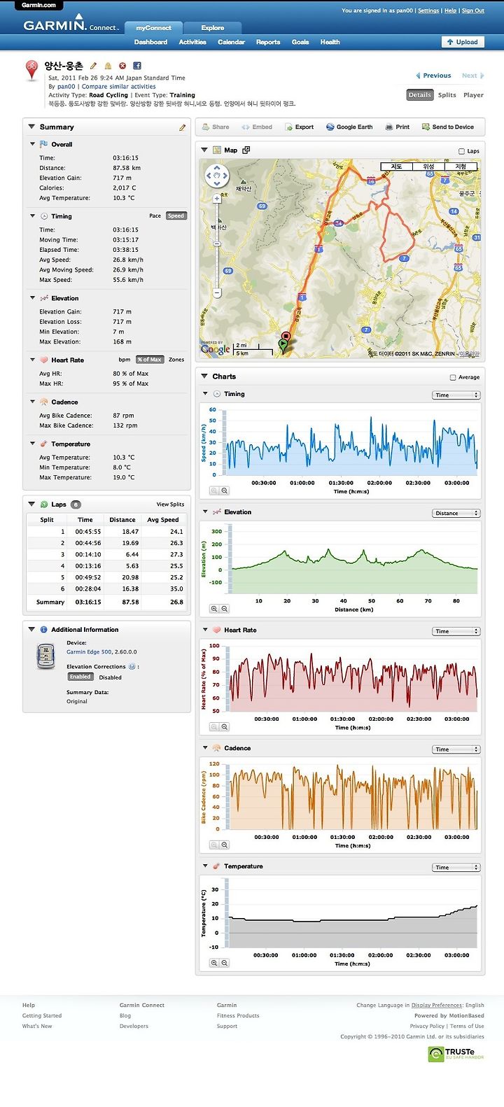
Task: Open Heart Rate chart Time dropdown
Action: pyautogui.click(x=456, y=631)
